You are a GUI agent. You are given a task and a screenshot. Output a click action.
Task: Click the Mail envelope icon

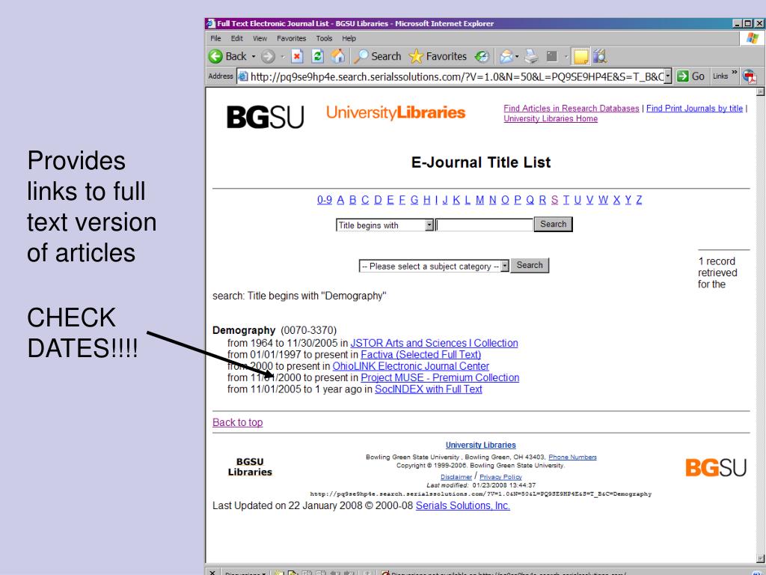pyautogui.click(x=506, y=57)
